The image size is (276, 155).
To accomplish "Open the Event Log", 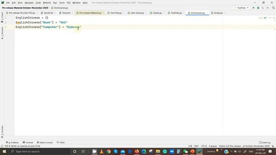I will [265, 143].
